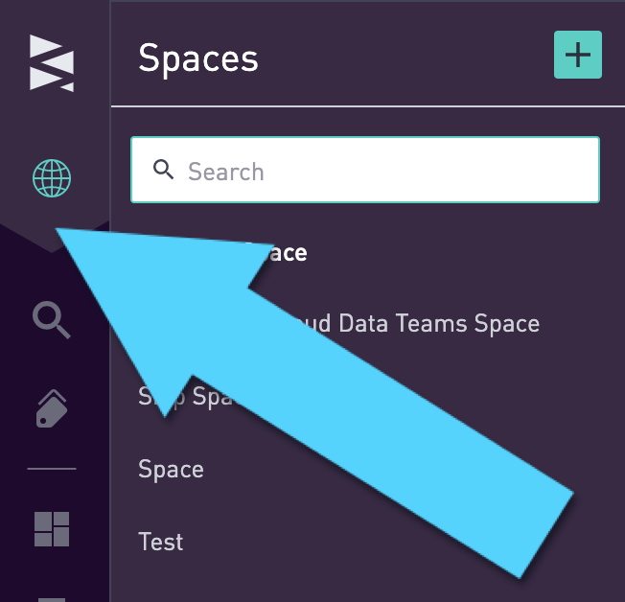The image size is (625, 602).
Task: Open the tags icon in the sidebar
Action: [x=52, y=408]
